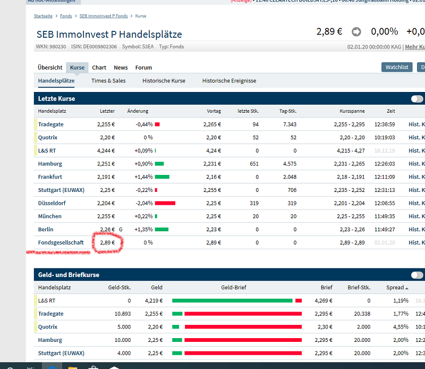The width and height of the screenshot is (425, 369).
Task: Open Tradegate in Geld- und Briefkurse table
Action: pos(50,314)
